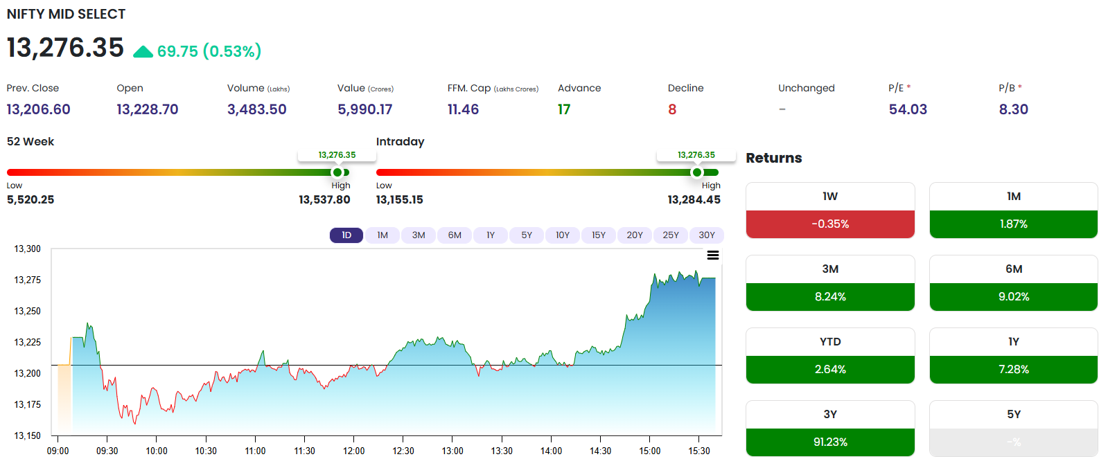Click the Intraday range slider marker
Viewport: 1108px width, 468px height.
pos(697,172)
